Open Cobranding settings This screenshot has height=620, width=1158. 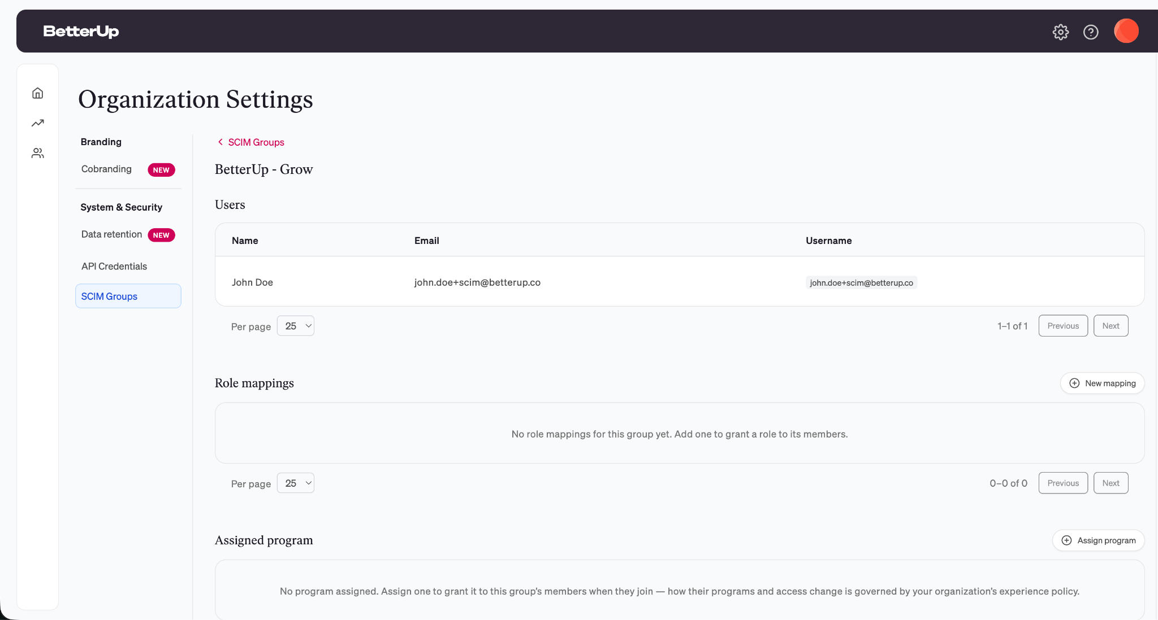click(106, 169)
